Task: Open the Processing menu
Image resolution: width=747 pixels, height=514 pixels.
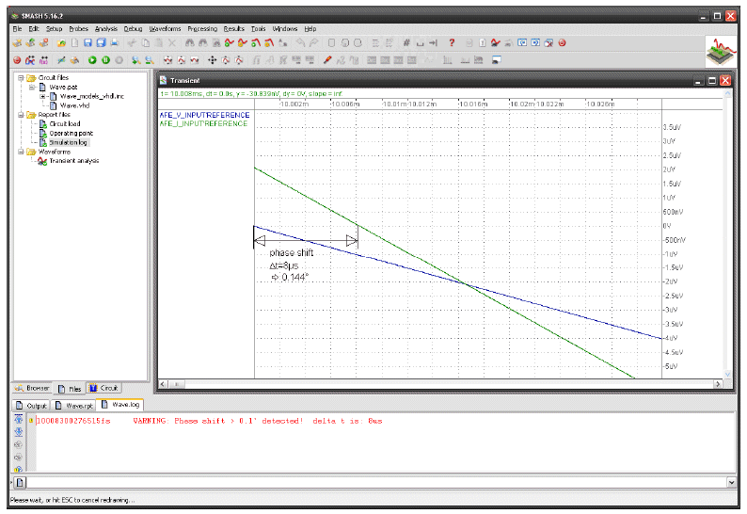Action: click(202, 28)
